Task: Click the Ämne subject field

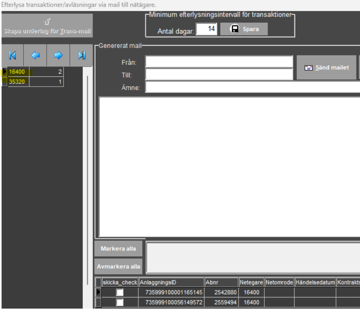Action: pyautogui.click(x=252, y=87)
